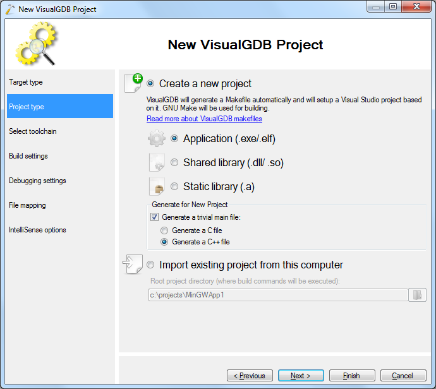Click the Previous button
Image resolution: width=436 pixels, height=389 pixels.
click(x=250, y=376)
